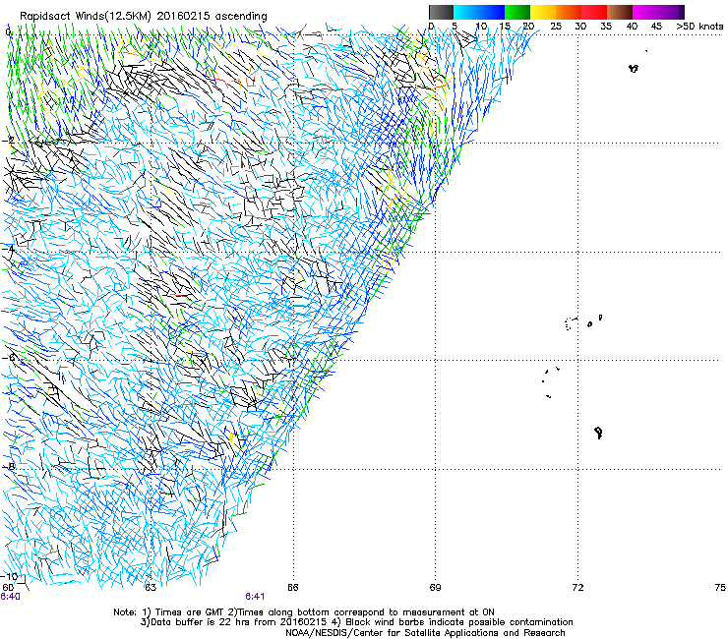
Task: Click longitude label 63 on the bottom axis
Action: pyautogui.click(x=150, y=588)
